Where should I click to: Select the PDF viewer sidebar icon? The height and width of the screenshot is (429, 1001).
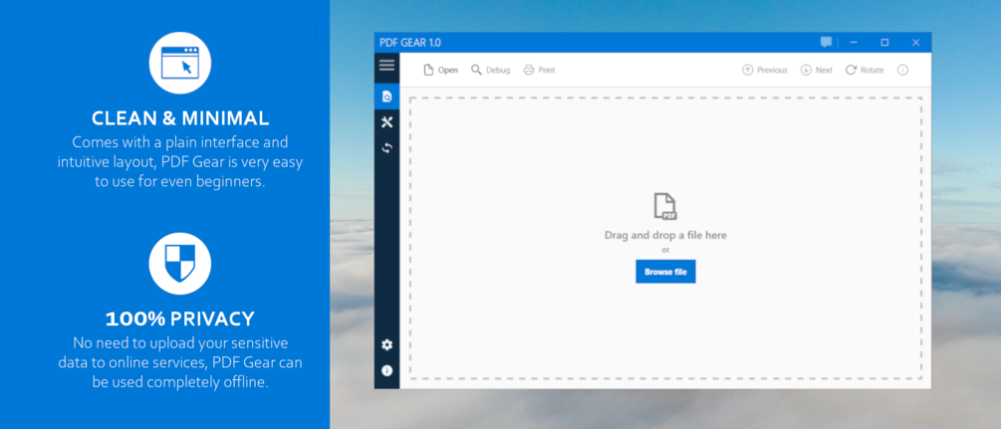pyautogui.click(x=386, y=97)
